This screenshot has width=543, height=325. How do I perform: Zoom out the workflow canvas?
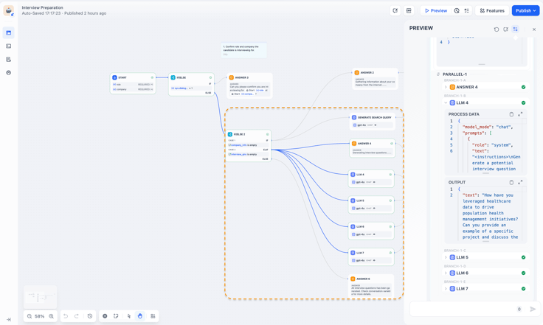pyautogui.click(x=30, y=316)
